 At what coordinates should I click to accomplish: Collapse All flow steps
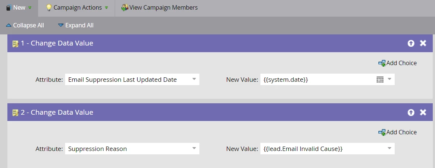25,26
